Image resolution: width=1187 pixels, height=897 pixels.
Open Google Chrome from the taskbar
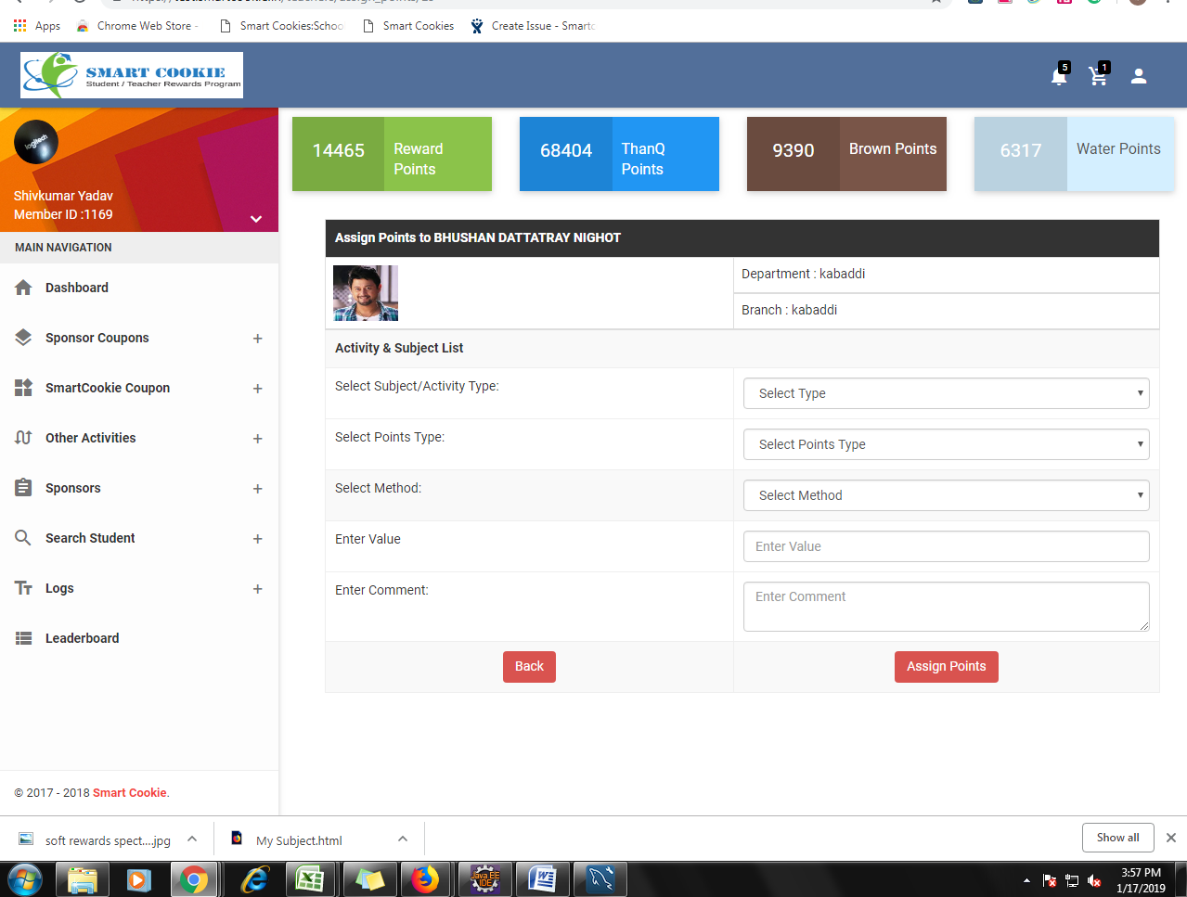194,878
